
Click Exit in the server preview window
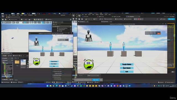[x=127, y=72]
